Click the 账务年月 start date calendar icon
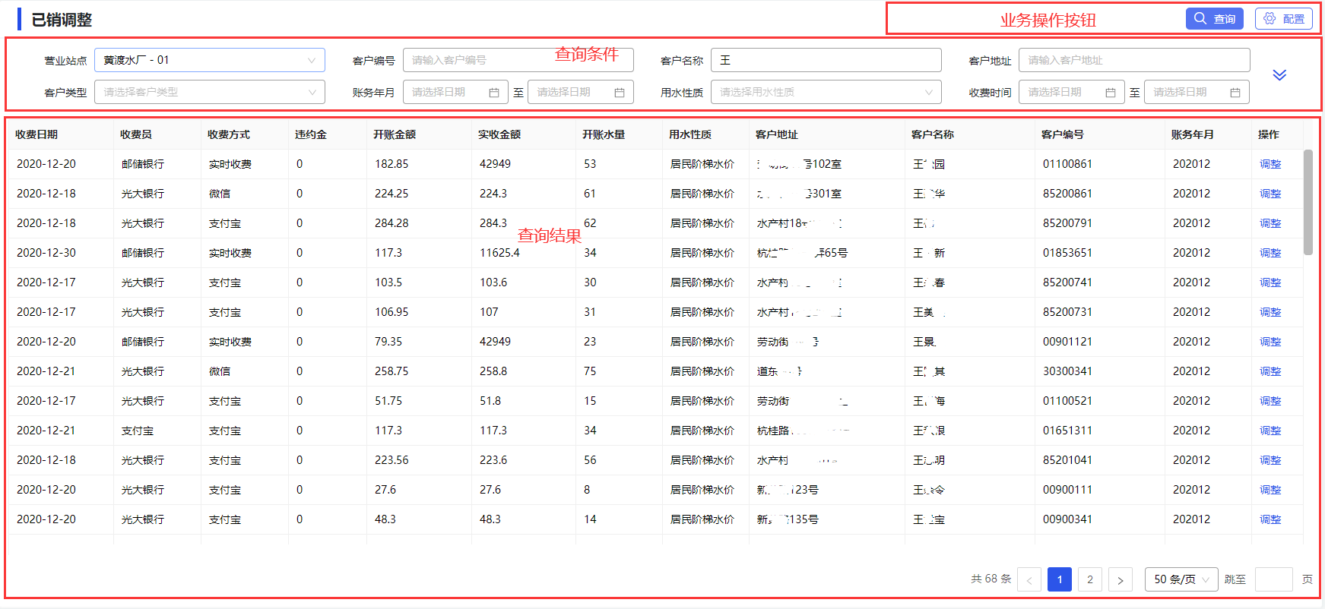 click(494, 93)
